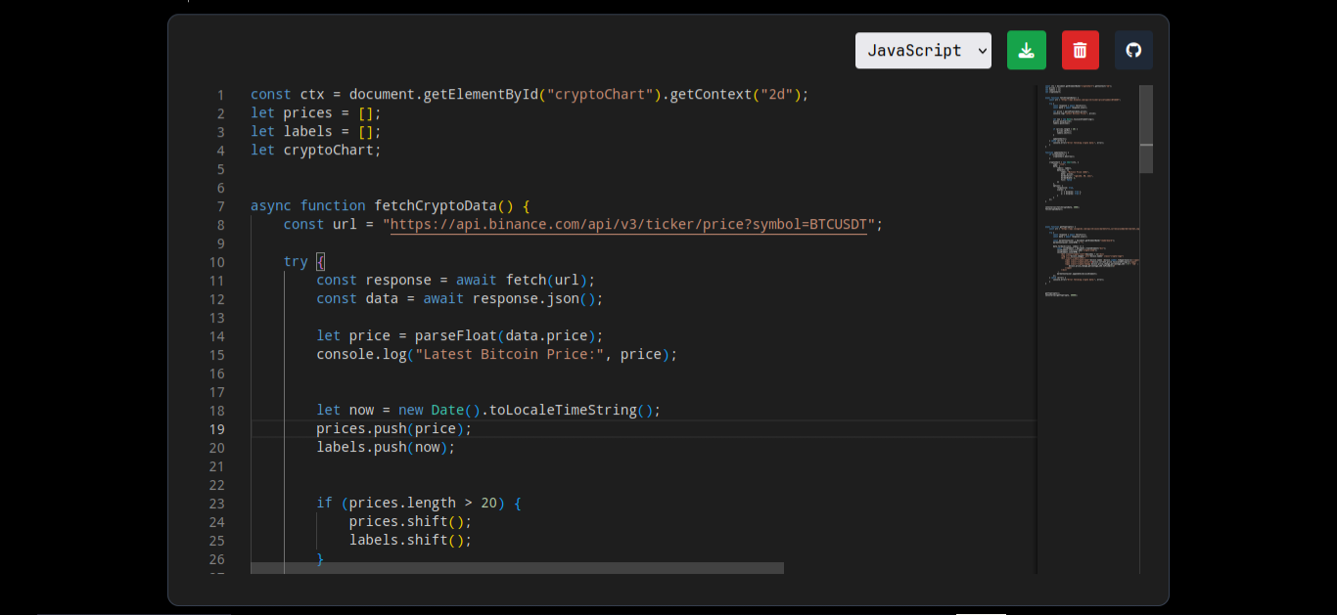Select line number 19 in the gutter
Screen dimensions: 1337x615
tap(216, 429)
